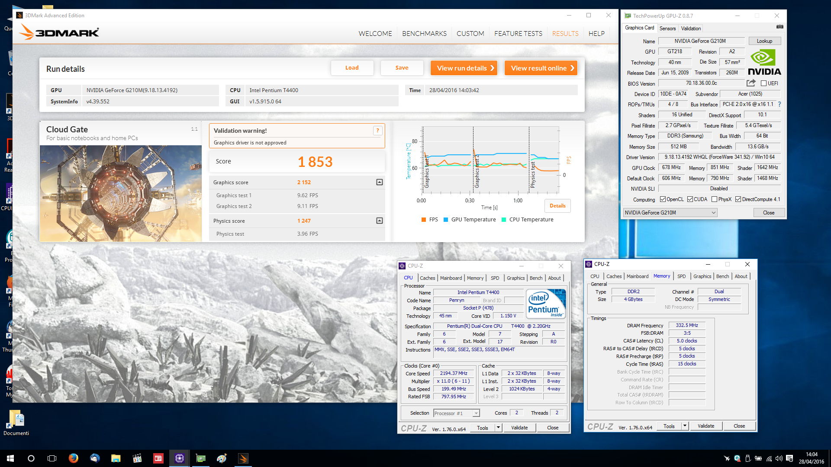
Task: Open the CUSTOM section in 3DMark
Action: [470, 33]
